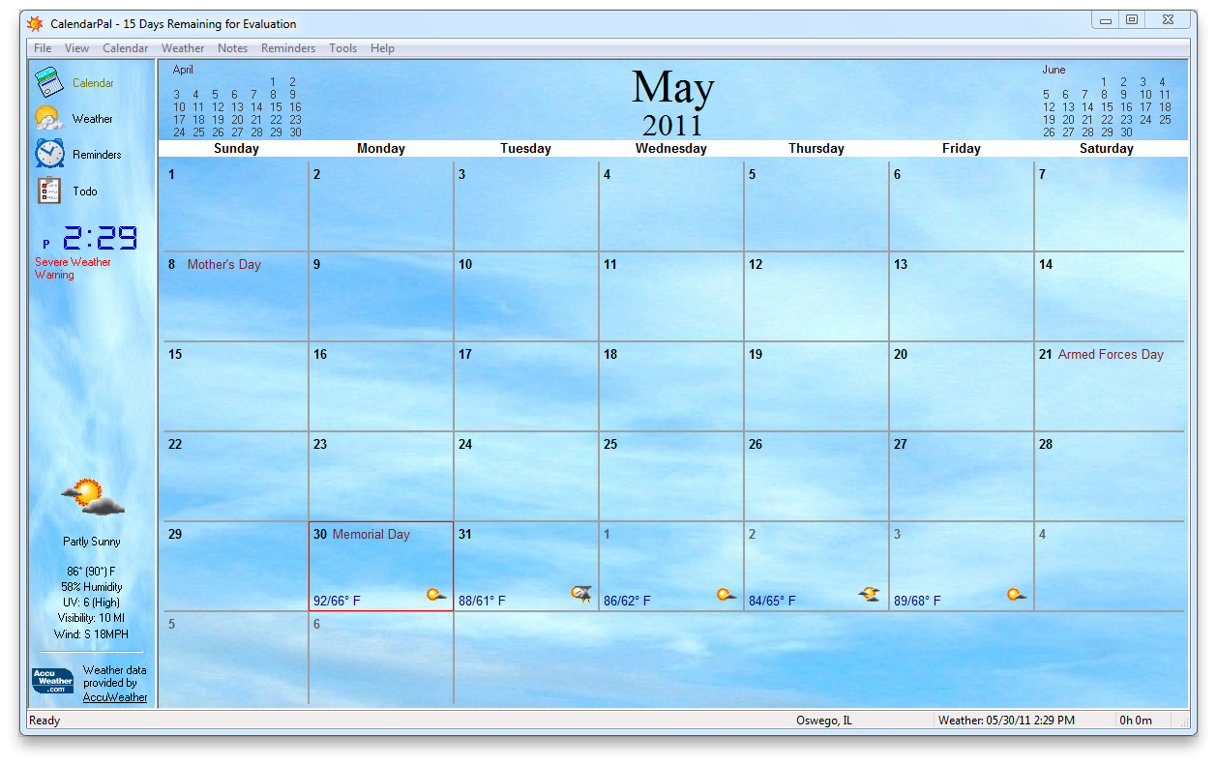Click the sun icon on June 3
This screenshot has height=765, width=1217.
tap(1014, 595)
